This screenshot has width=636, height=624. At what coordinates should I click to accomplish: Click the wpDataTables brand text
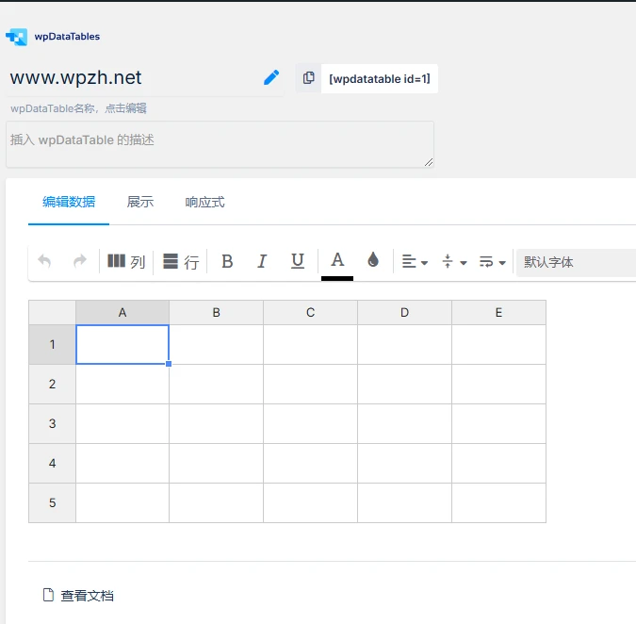click(x=67, y=37)
